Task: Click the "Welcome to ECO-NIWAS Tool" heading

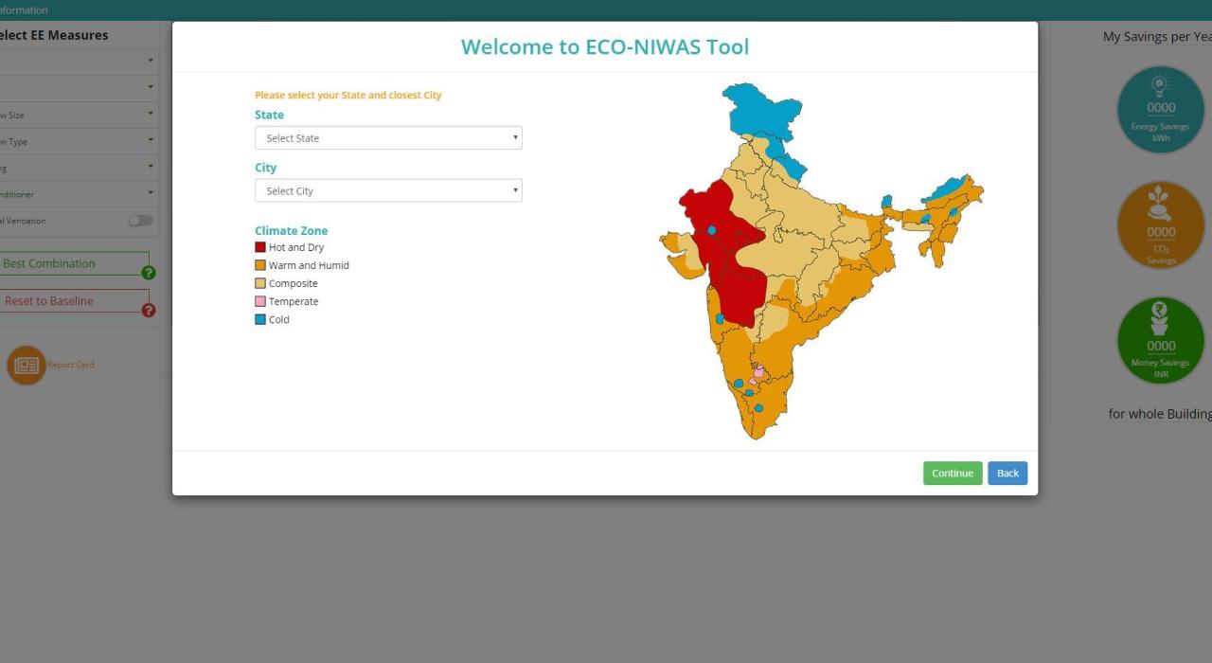Action: (x=605, y=46)
